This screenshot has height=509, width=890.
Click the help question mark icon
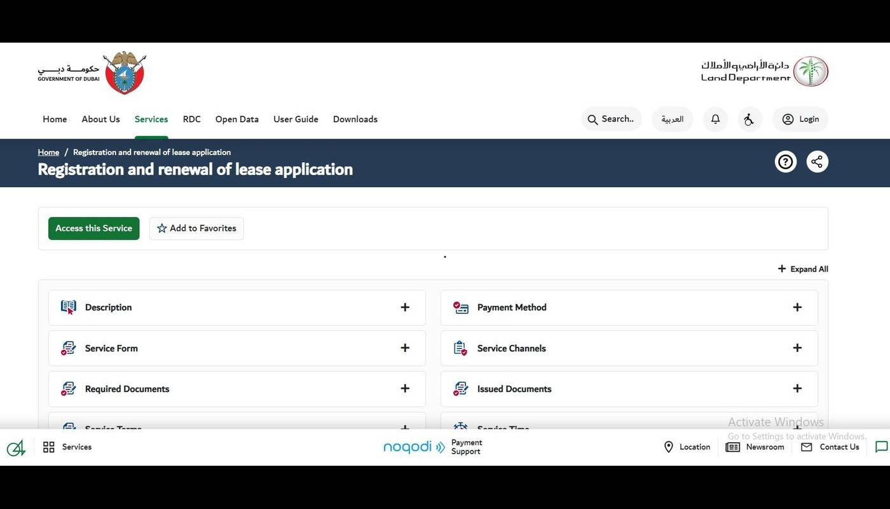pyautogui.click(x=786, y=162)
